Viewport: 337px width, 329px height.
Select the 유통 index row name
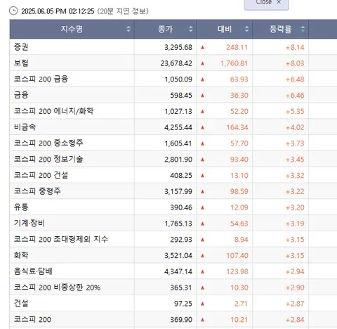point(21,207)
